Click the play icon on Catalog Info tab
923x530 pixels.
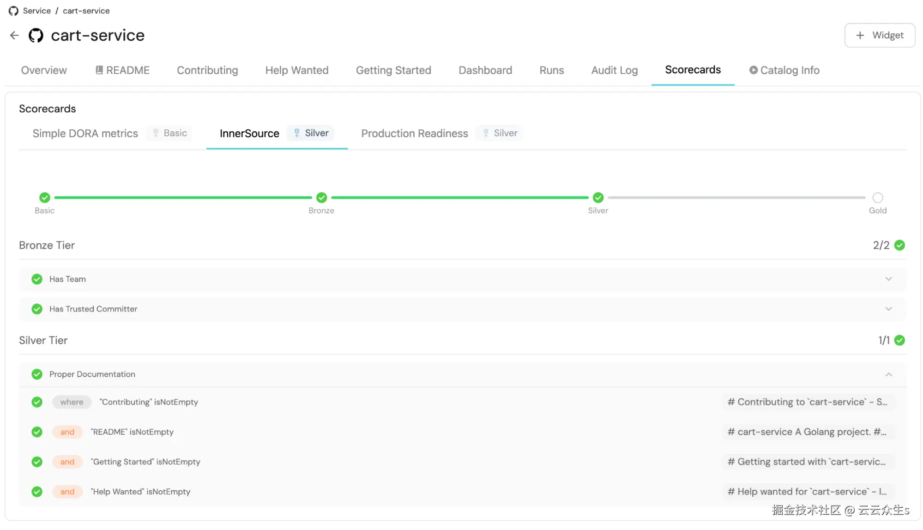(x=753, y=70)
